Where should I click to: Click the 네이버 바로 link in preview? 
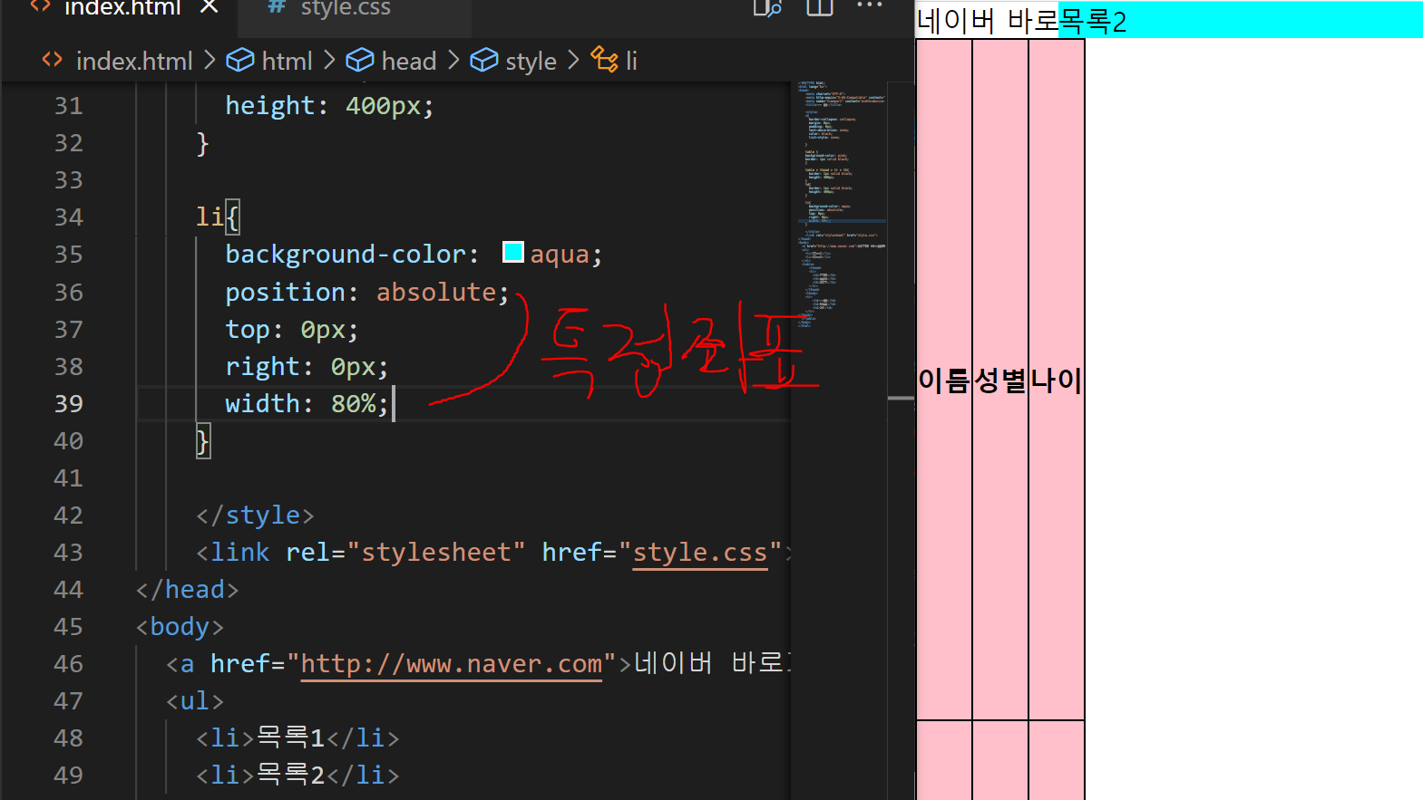988,21
